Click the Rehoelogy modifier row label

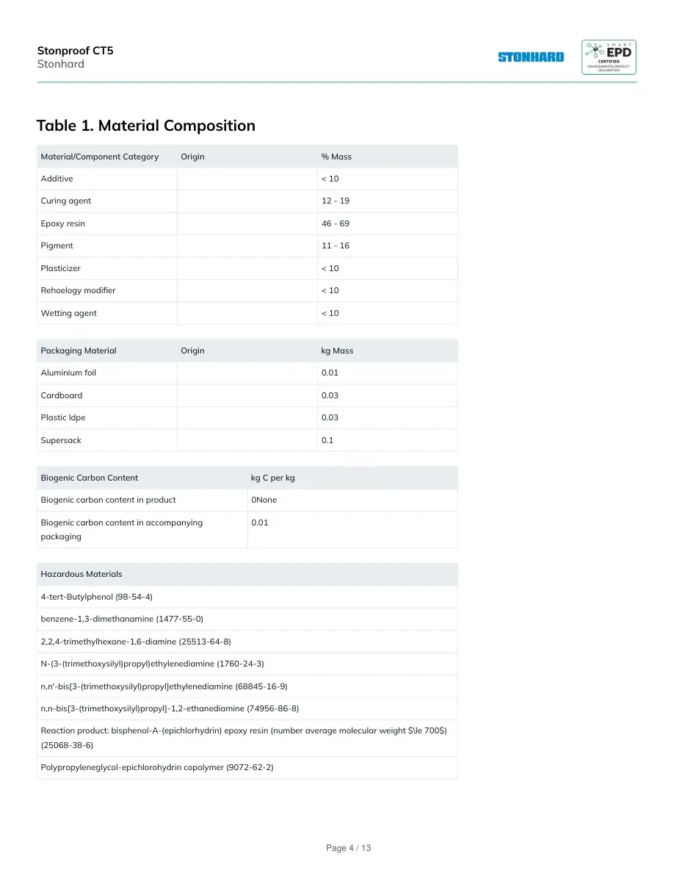tap(78, 290)
